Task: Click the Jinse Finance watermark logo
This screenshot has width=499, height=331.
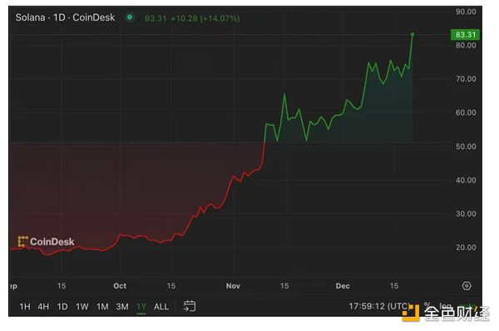Action: [446, 313]
